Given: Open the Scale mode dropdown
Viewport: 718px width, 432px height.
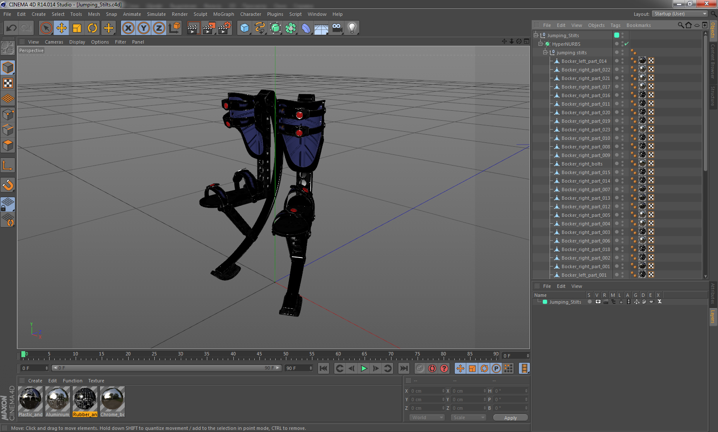Looking at the screenshot, I should [x=468, y=417].
